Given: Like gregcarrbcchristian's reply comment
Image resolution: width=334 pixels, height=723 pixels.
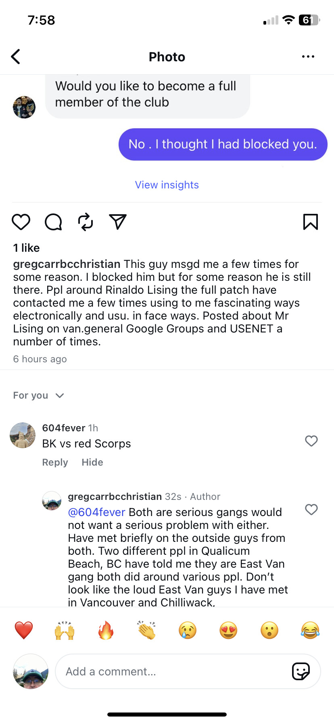Looking at the screenshot, I should (311, 510).
